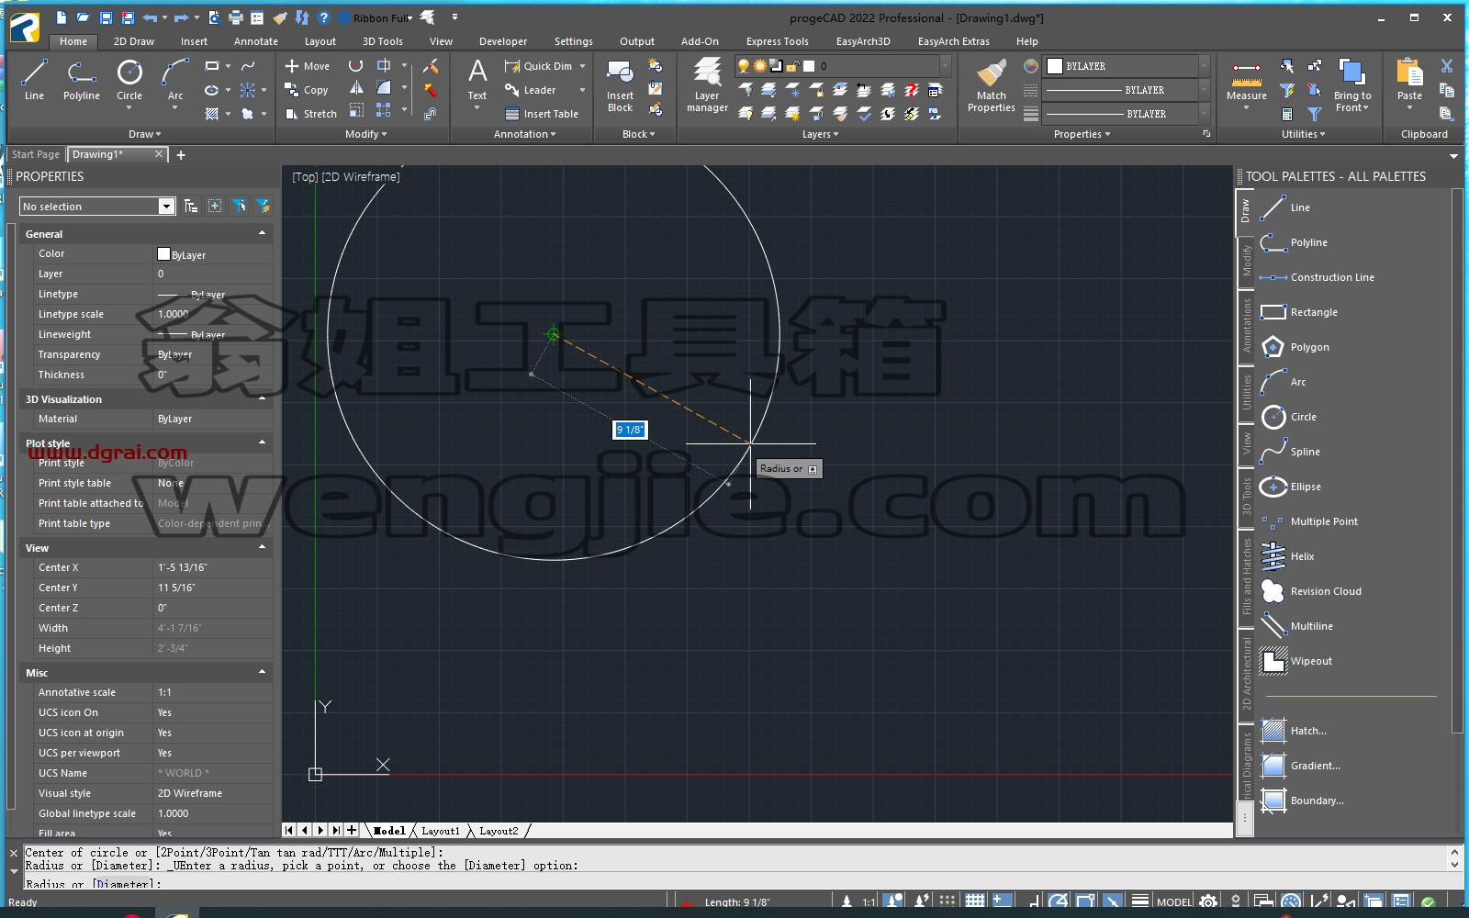Select the Circle draw tool in ribbon
This screenshot has width=1469, height=918.
pyautogui.click(x=129, y=81)
